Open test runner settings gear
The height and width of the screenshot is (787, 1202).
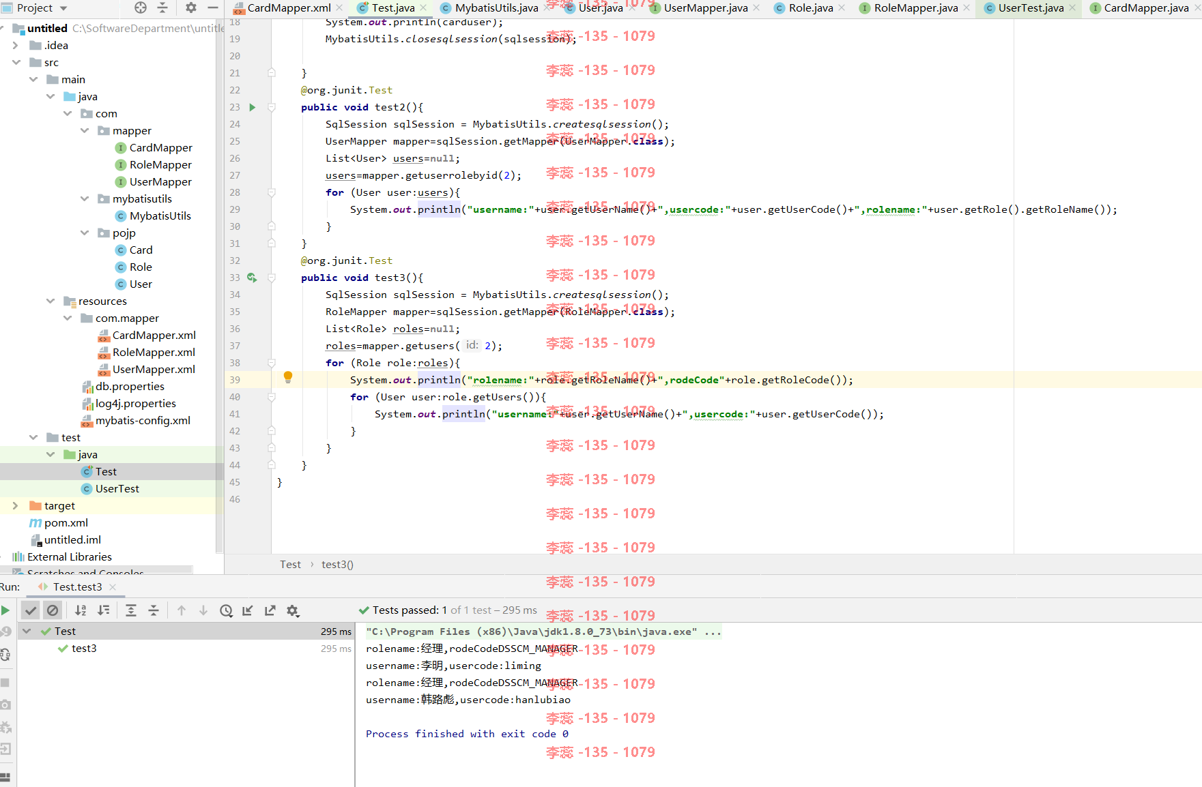coord(293,610)
